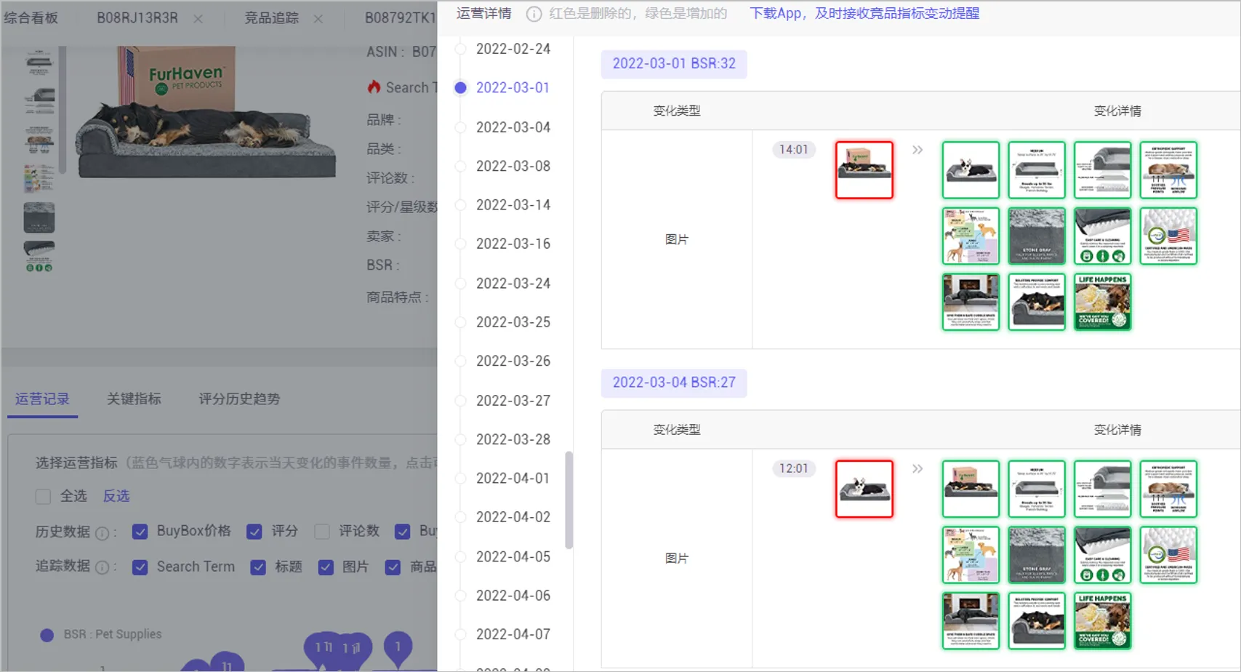Select the 运营记录 tab
The image size is (1241, 672).
(x=42, y=399)
